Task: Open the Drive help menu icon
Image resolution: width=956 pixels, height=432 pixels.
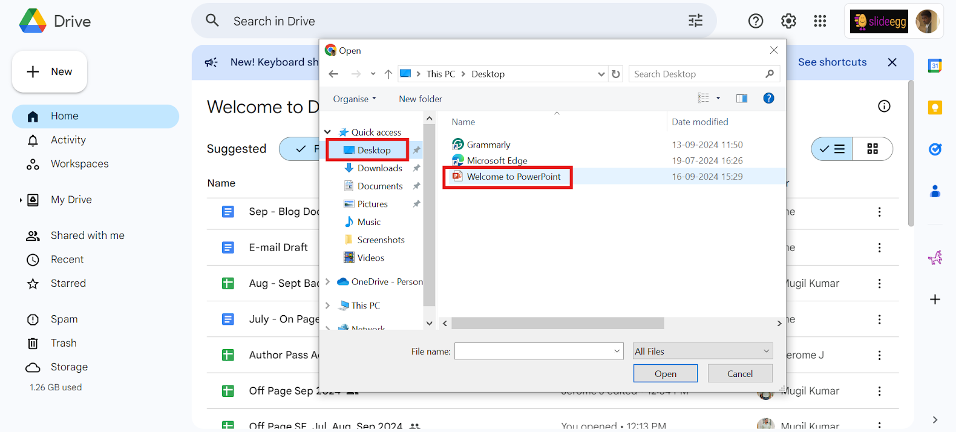Action: pyautogui.click(x=756, y=21)
